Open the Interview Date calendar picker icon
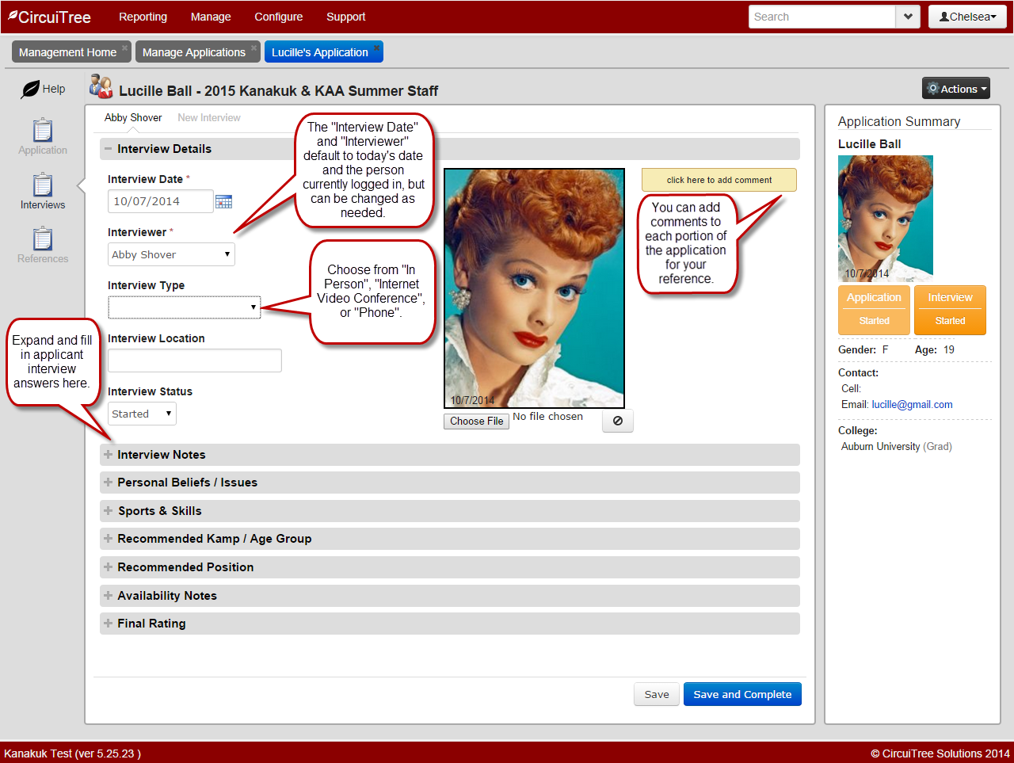Viewport: 1014px width, 763px height. point(224,202)
